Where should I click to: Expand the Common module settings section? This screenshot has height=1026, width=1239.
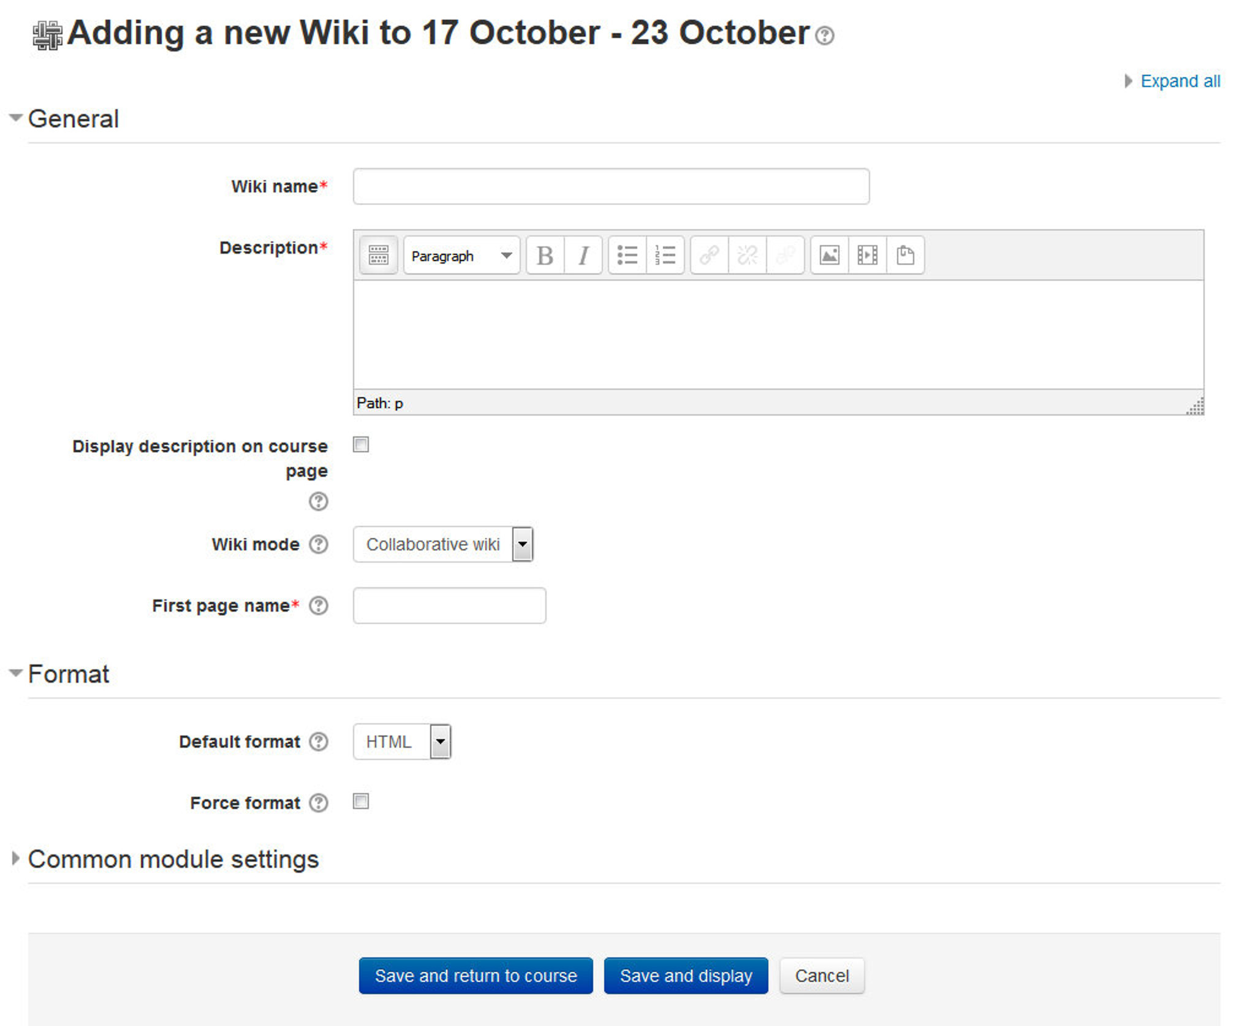173,859
